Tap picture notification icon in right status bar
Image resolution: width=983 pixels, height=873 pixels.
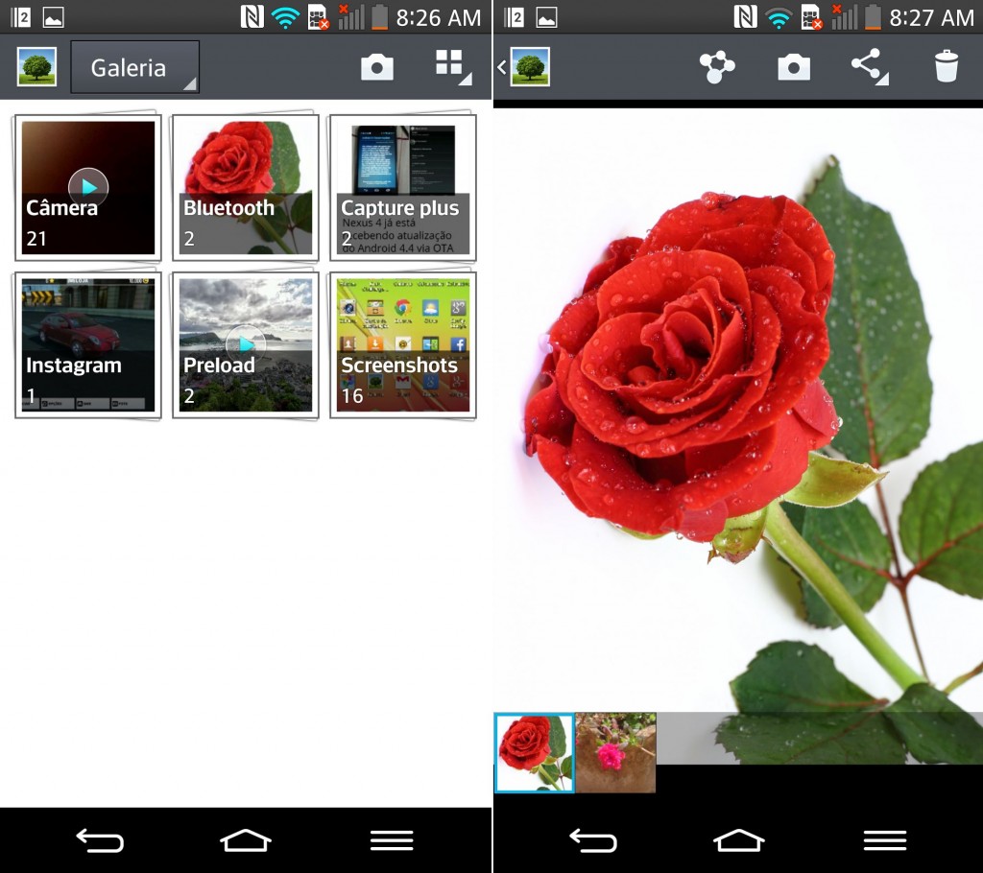546,17
